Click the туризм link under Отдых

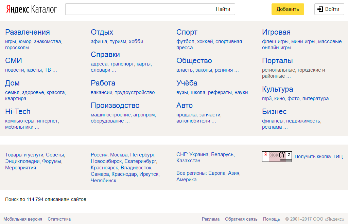(x=118, y=42)
